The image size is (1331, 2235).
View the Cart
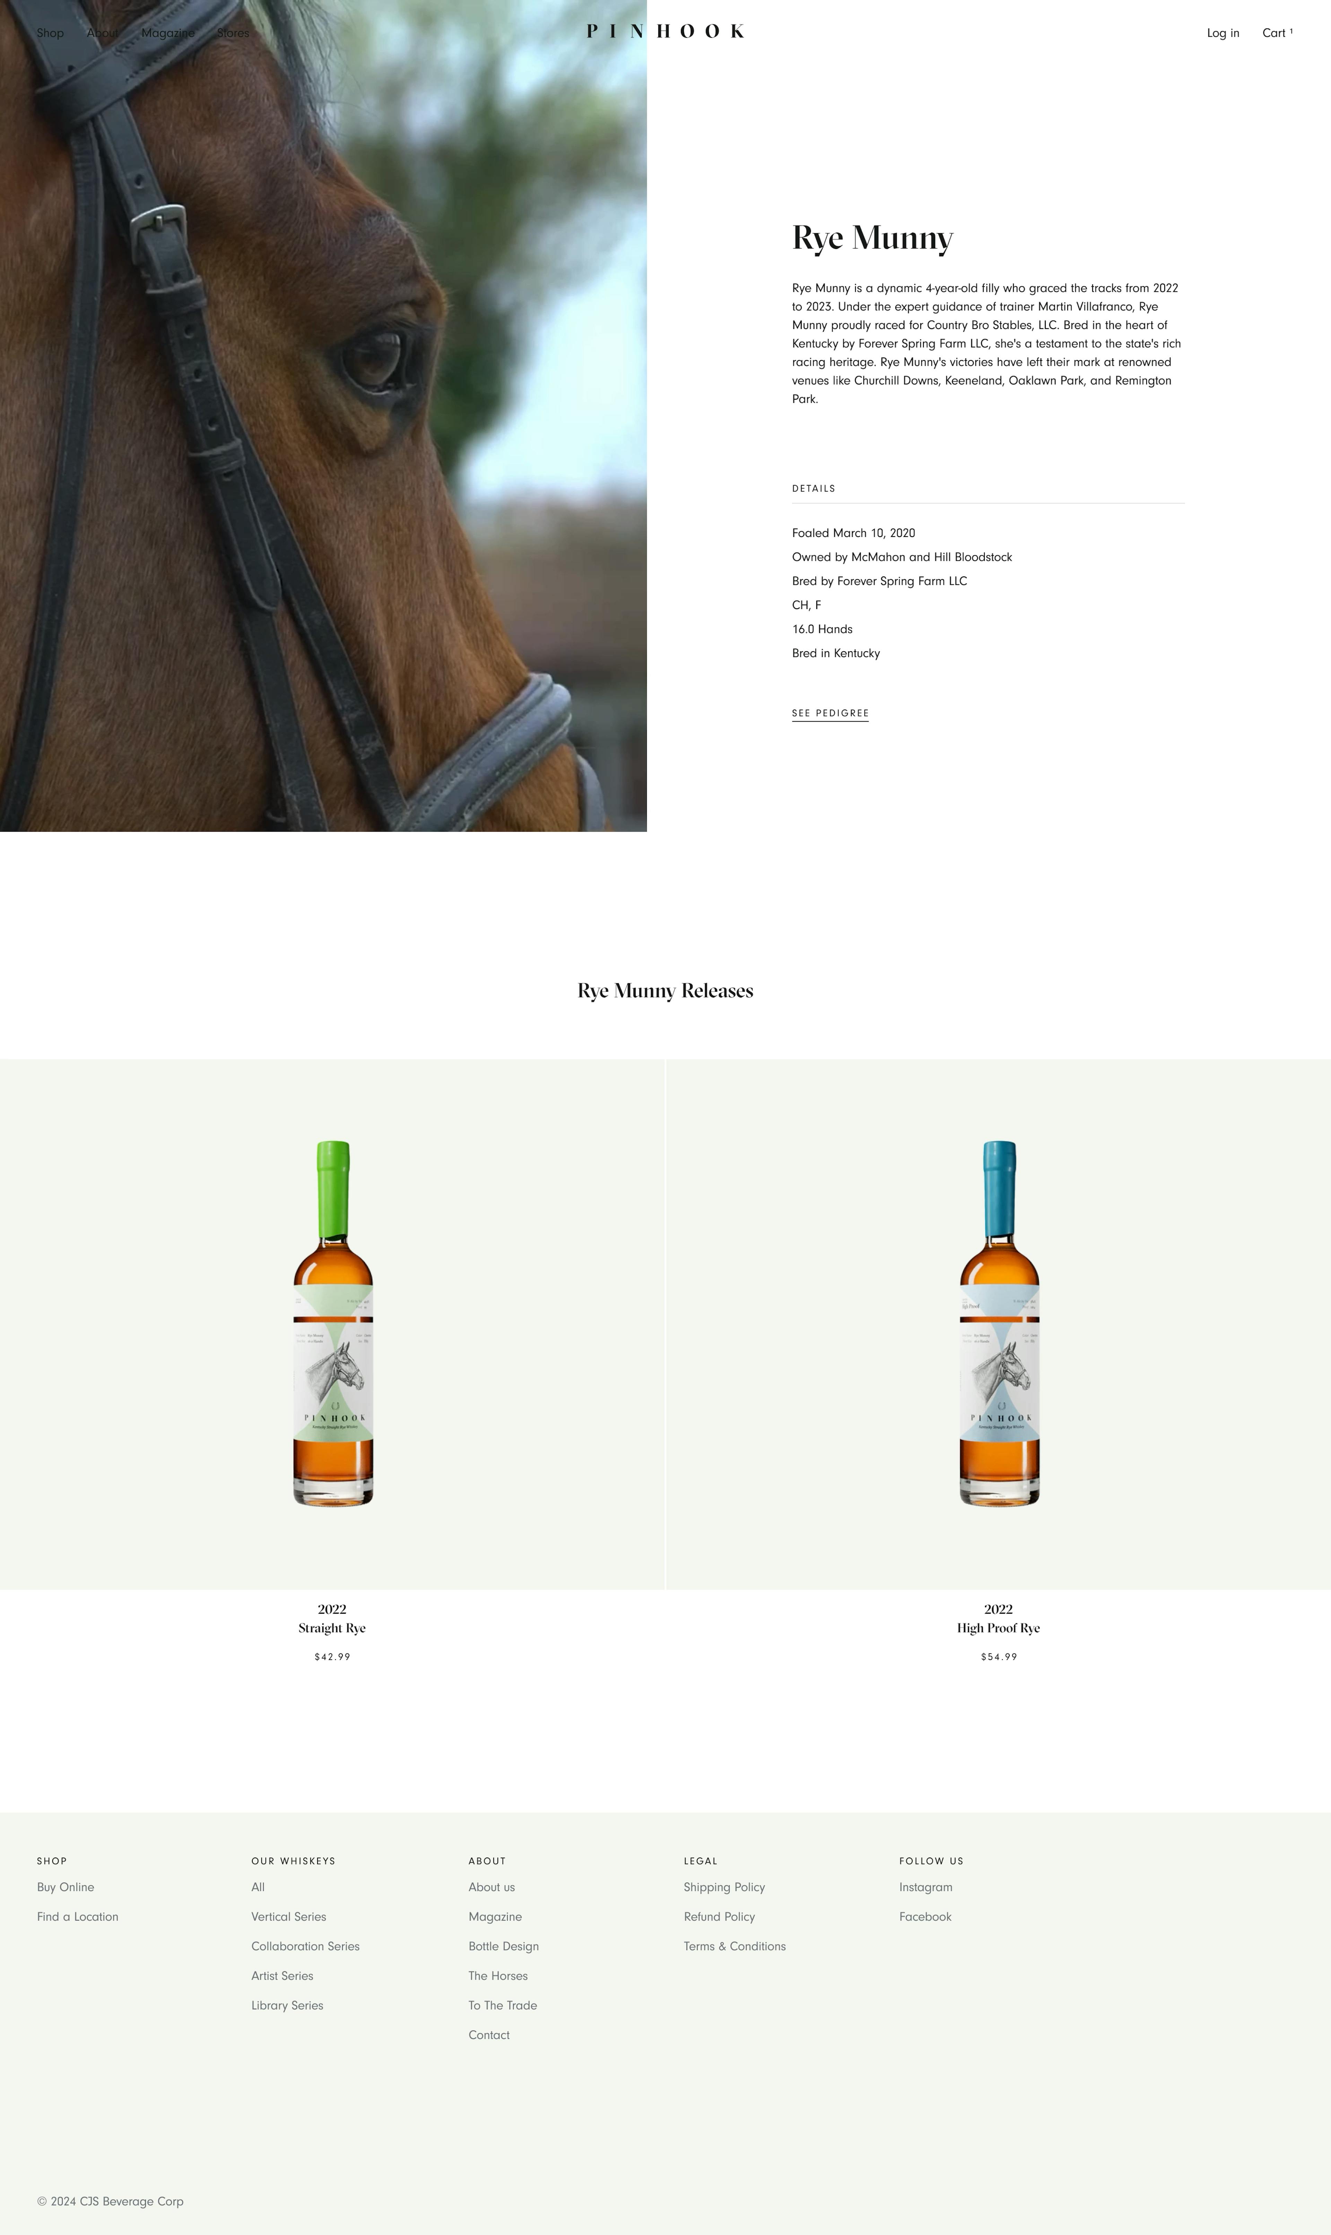pyautogui.click(x=1277, y=33)
